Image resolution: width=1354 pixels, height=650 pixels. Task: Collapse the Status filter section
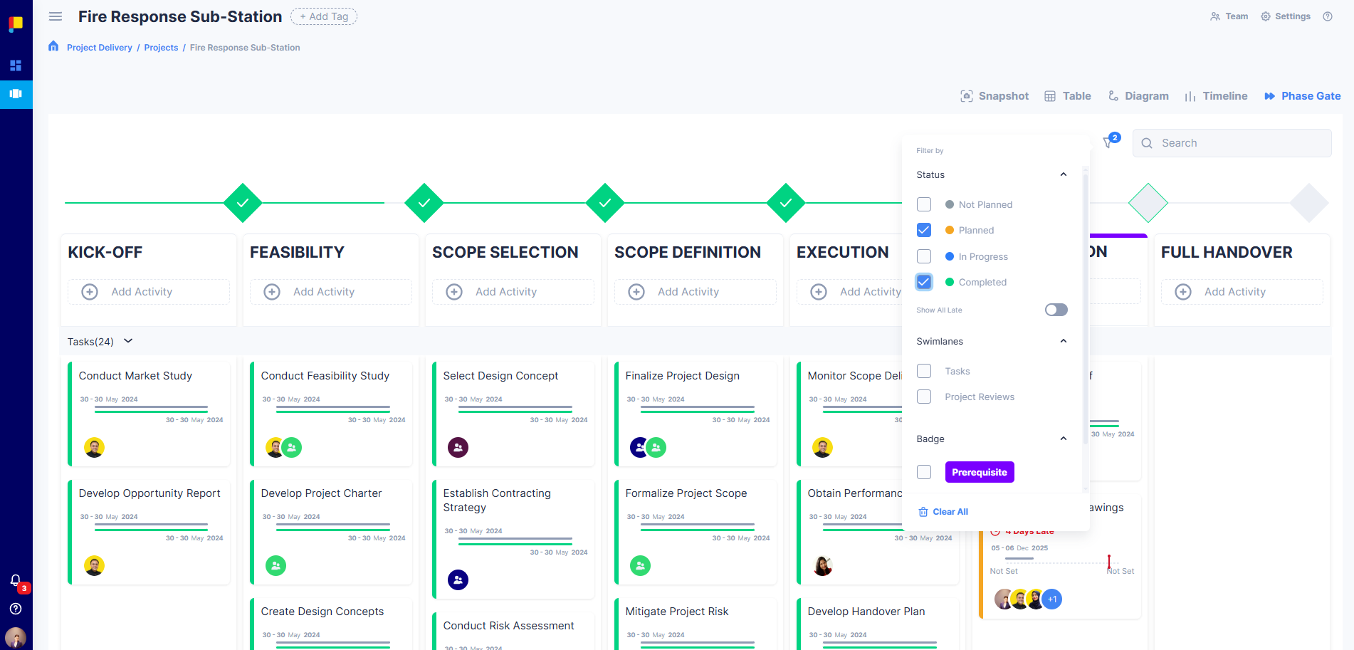(1064, 174)
